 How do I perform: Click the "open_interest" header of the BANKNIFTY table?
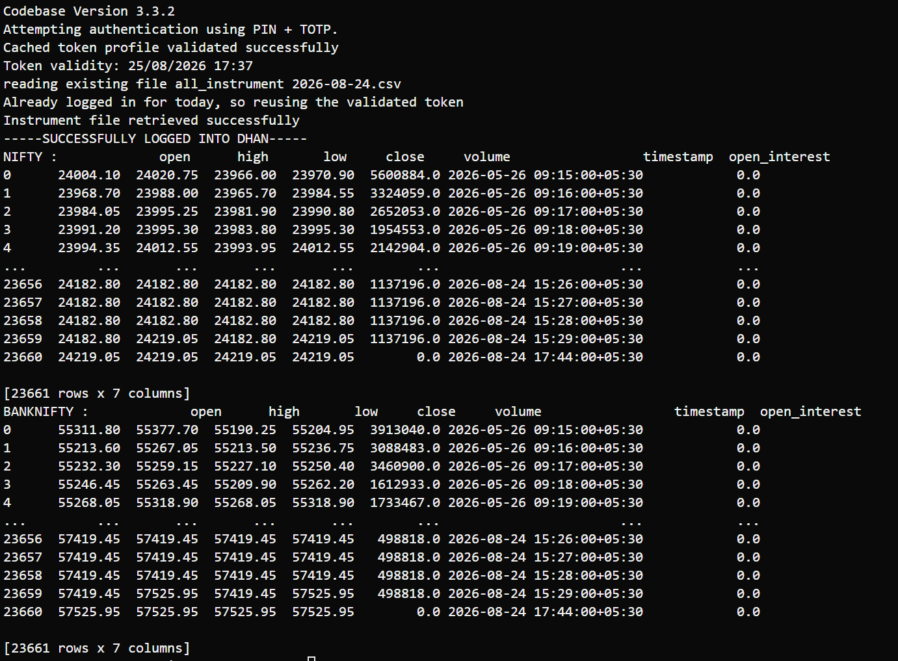(x=811, y=411)
